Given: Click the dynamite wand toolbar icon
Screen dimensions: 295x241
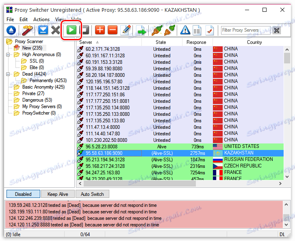Looking at the screenshot, I should 27,30.
